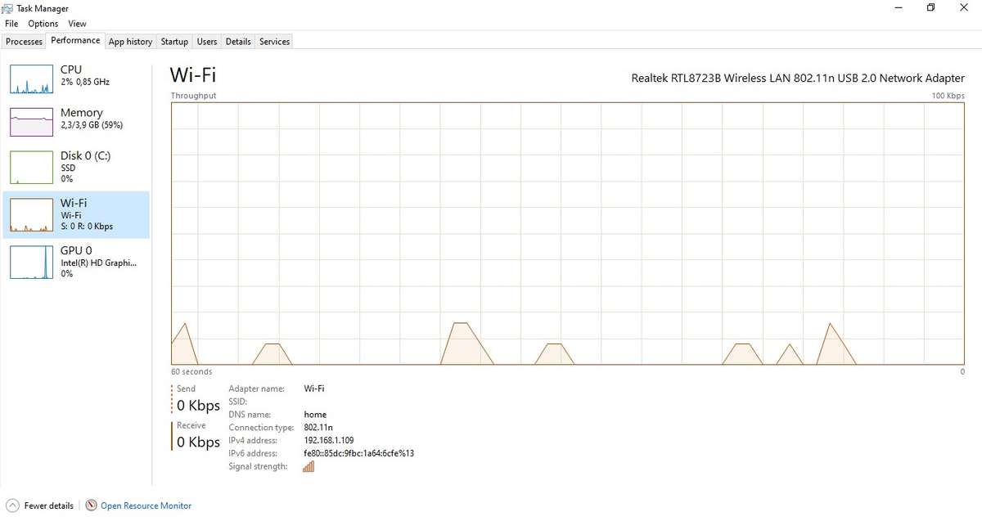Image resolution: width=982 pixels, height=521 pixels.
Task: Open the Users tab
Action: pyautogui.click(x=207, y=42)
